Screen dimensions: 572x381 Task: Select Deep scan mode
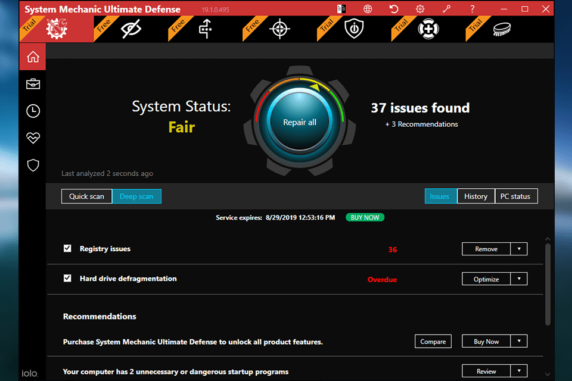136,196
